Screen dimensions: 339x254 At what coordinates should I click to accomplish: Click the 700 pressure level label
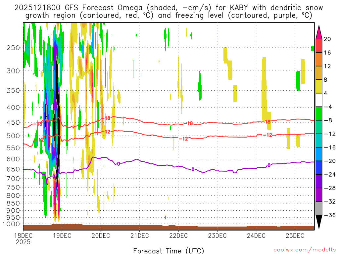click(13, 179)
